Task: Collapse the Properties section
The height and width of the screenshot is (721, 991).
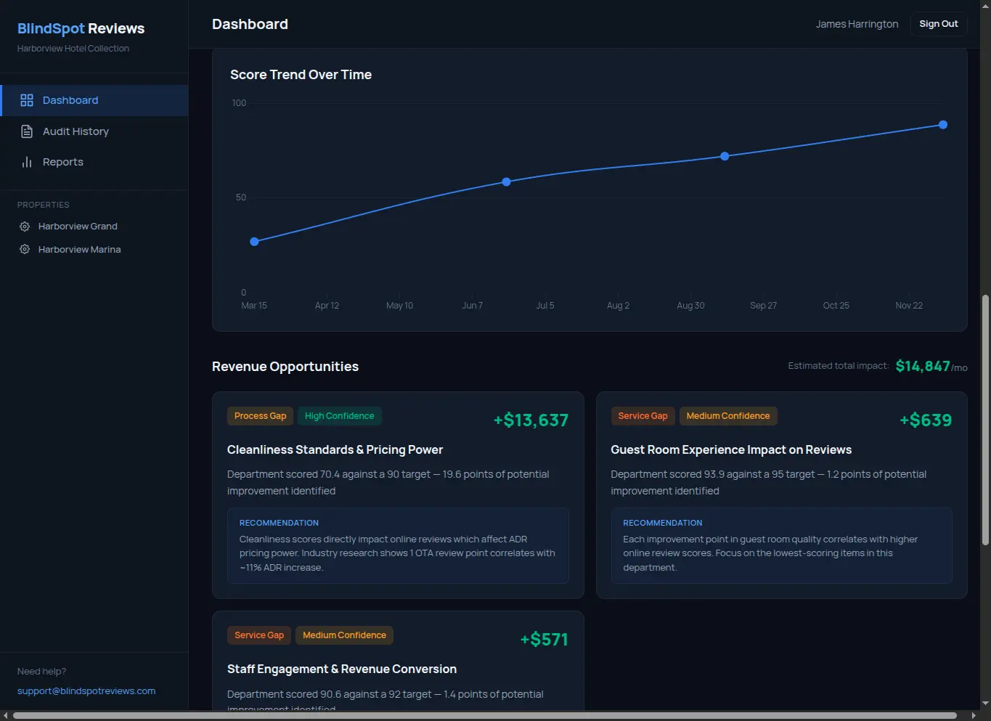Action: [43, 204]
